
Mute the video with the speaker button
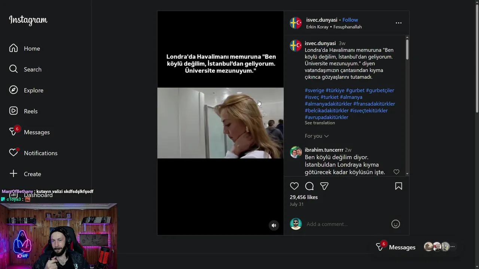(x=274, y=225)
